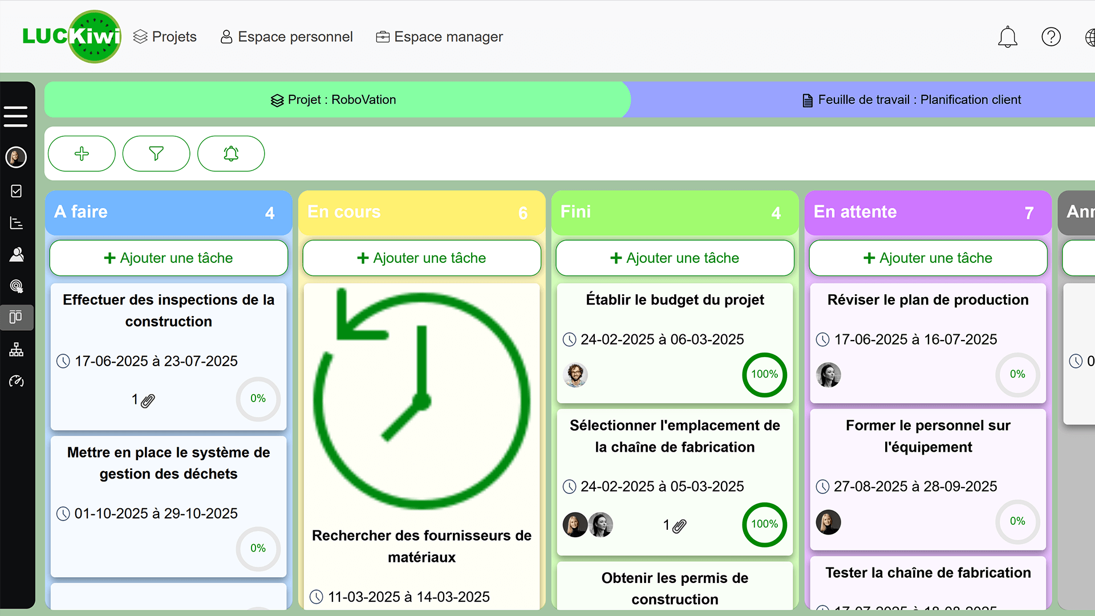Click 'Ajouter une tâche' in the 'A faire' column
This screenshot has width=1095, height=616.
coord(168,258)
